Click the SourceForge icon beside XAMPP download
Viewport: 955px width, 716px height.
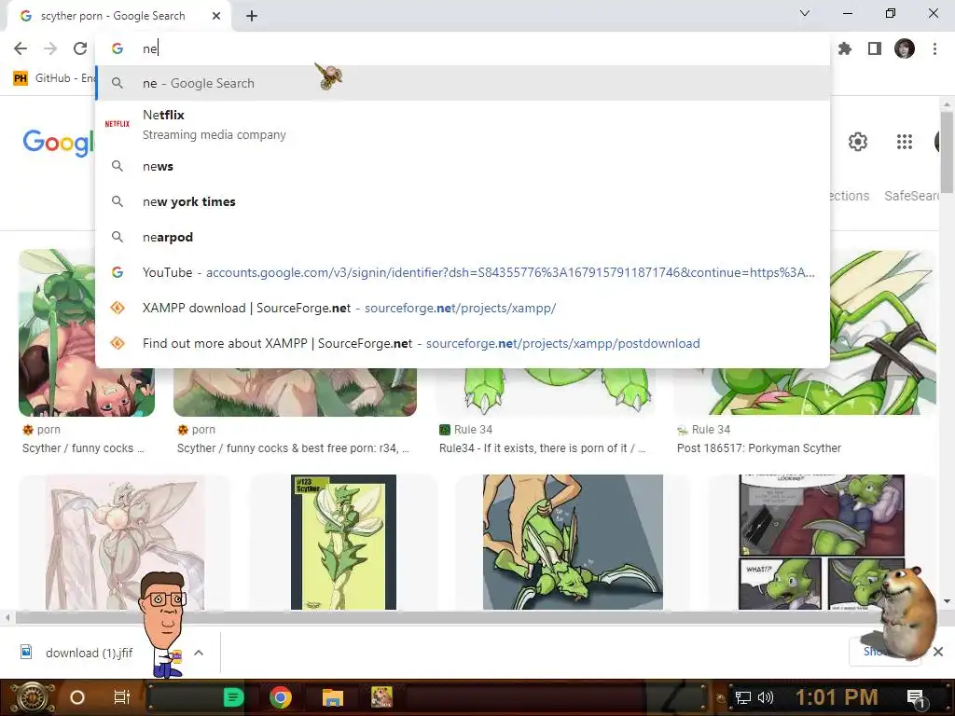(x=118, y=308)
